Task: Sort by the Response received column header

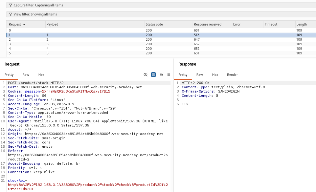Action: pyautogui.click(x=212, y=24)
